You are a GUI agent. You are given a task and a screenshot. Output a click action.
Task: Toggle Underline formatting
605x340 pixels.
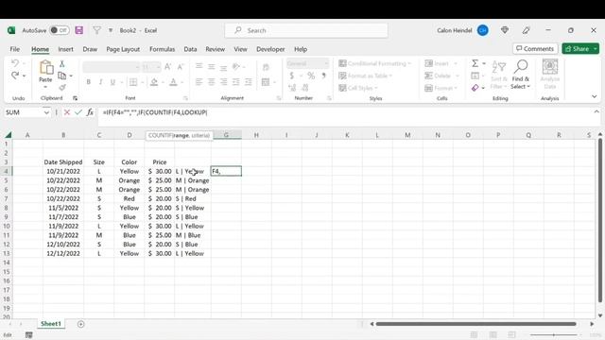point(112,82)
